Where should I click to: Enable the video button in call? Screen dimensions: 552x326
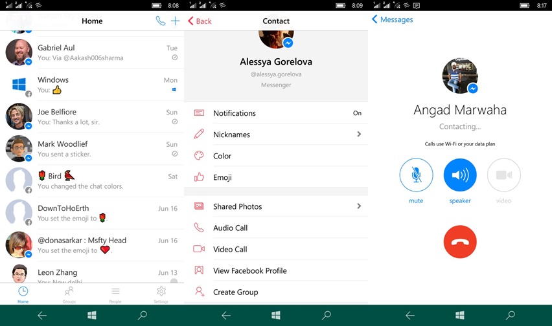point(504,175)
